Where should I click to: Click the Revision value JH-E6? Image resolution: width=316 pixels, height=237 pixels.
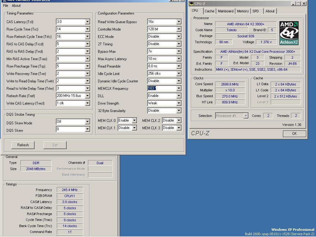pyautogui.click(x=293, y=64)
